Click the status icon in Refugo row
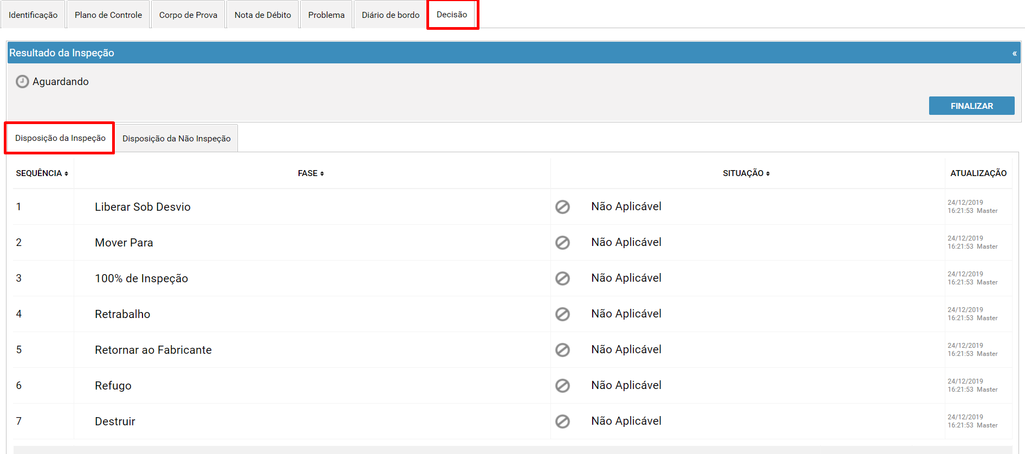 (x=562, y=386)
